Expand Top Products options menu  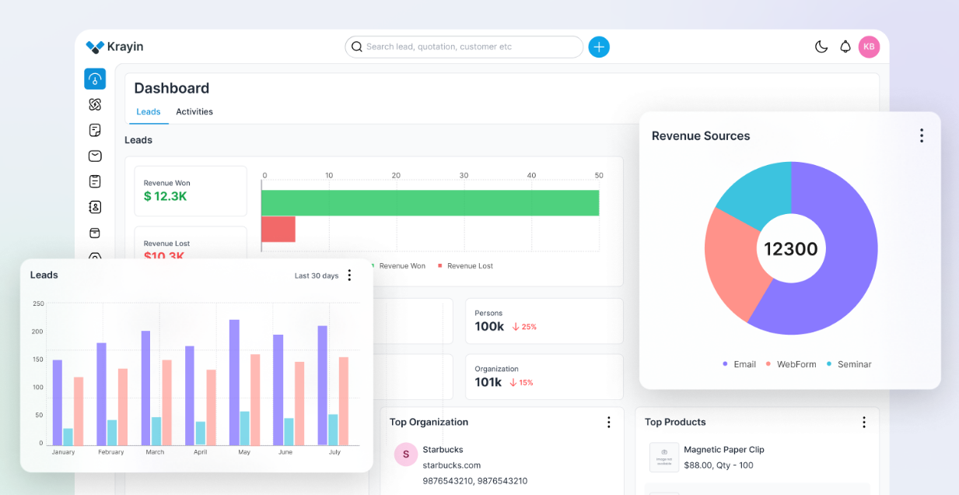tap(863, 422)
